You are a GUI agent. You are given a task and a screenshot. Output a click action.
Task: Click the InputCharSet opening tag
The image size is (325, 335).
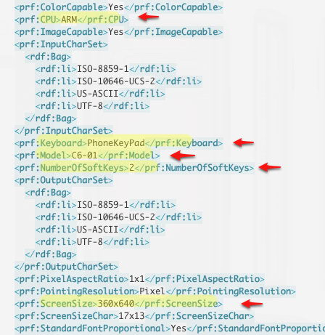[x=61, y=44]
